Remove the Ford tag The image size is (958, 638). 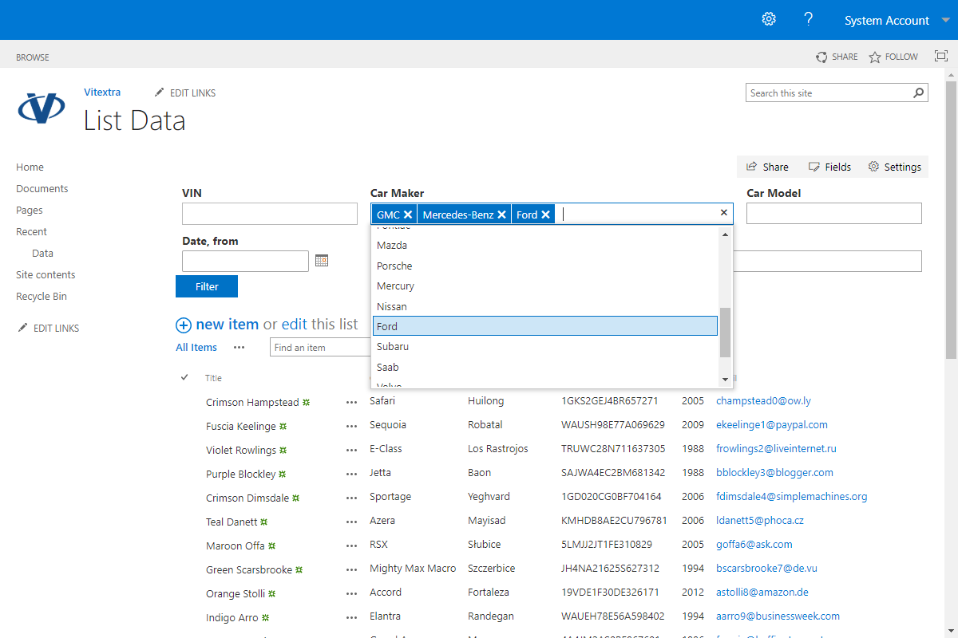point(545,215)
